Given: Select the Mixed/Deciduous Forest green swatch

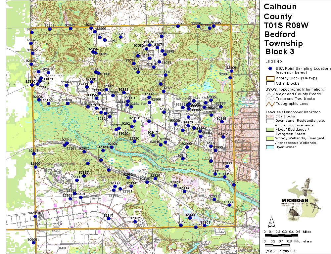Looking at the screenshot, I should point(269,130).
